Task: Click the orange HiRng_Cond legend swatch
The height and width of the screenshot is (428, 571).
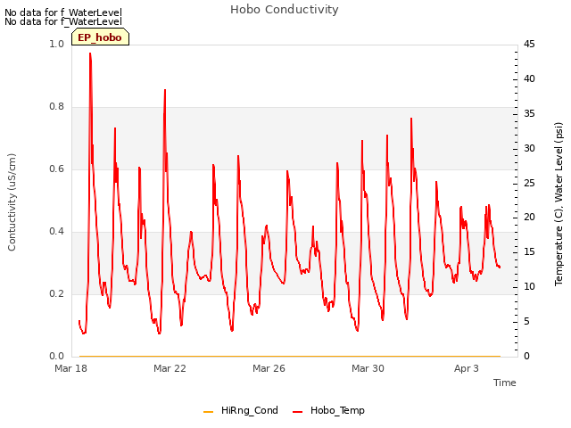Action: (208, 412)
